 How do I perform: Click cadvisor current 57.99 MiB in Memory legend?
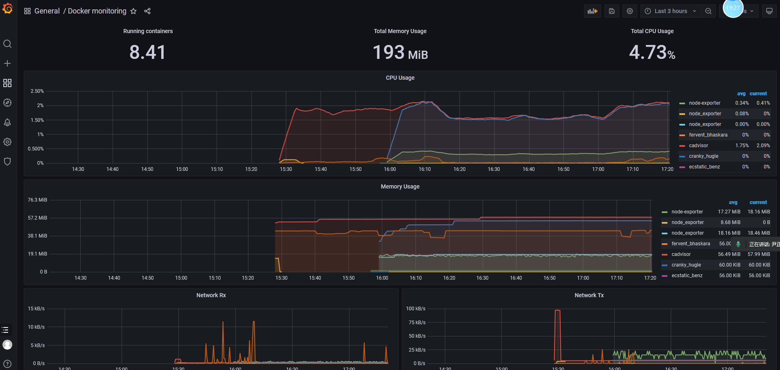pyautogui.click(x=759, y=254)
